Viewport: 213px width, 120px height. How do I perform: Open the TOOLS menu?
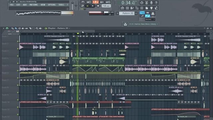pyautogui.click(x=61, y=5)
